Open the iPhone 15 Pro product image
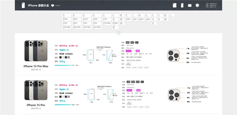 (36, 90)
